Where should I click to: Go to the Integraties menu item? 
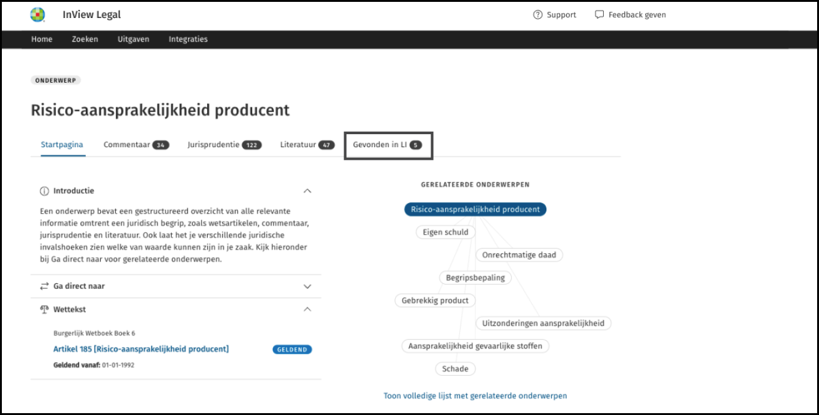pyautogui.click(x=188, y=39)
